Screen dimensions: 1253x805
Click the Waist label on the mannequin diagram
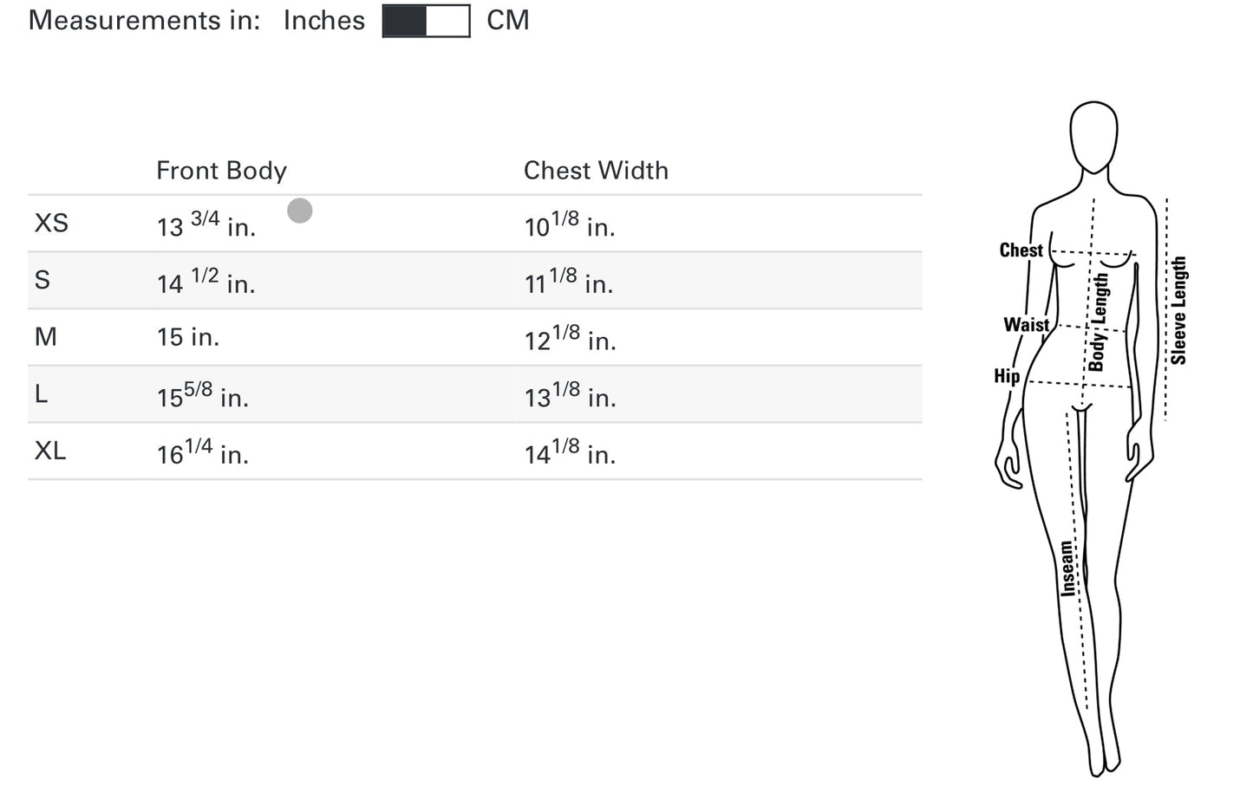(x=1026, y=325)
